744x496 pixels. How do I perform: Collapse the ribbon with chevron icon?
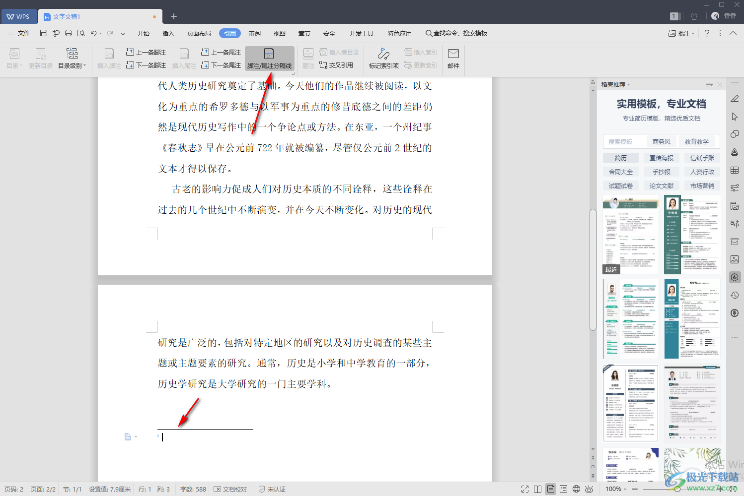tap(733, 33)
